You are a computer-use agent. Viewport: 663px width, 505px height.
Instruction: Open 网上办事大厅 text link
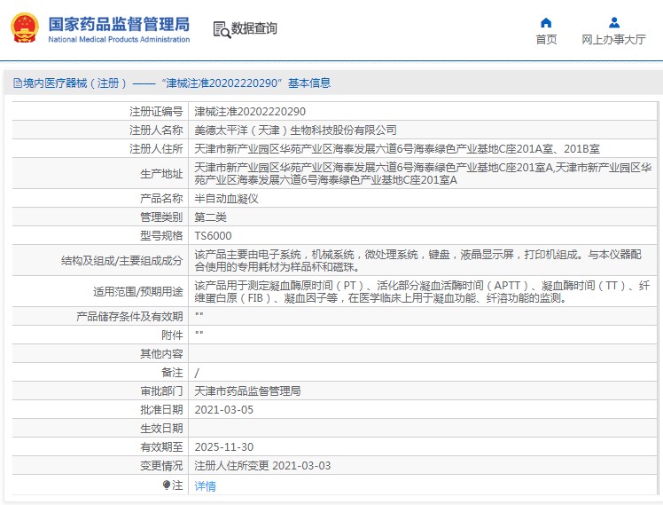(x=613, y=39)
